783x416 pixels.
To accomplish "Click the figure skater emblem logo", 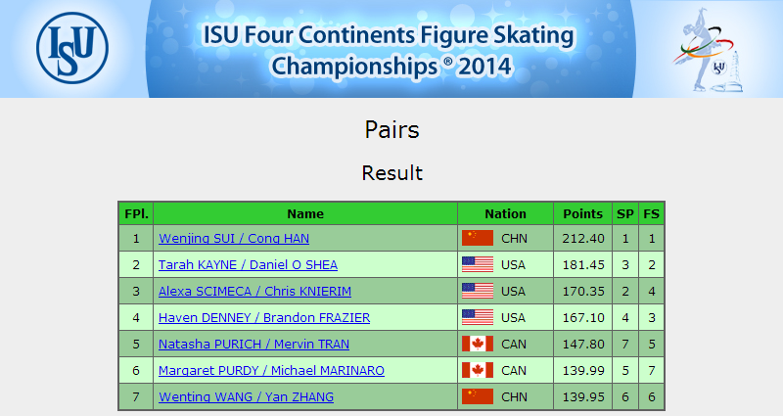I will (x=708, y=50).
